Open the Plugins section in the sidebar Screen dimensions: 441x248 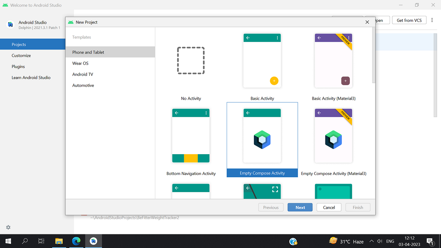coord(18,66)
